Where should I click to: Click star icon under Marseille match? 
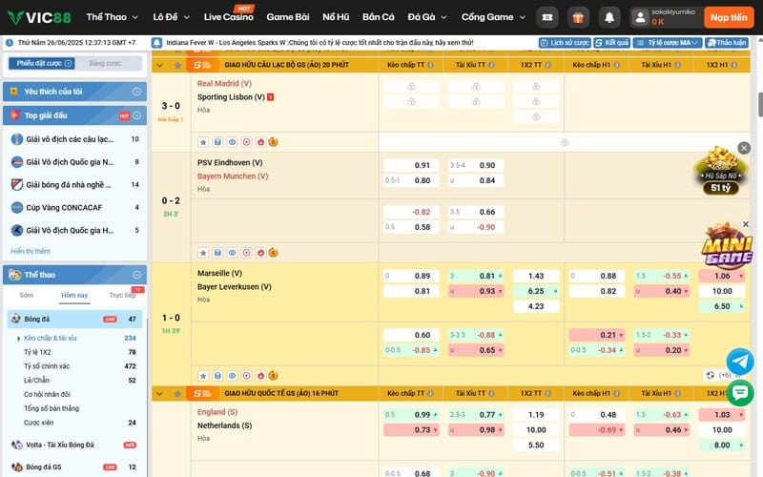tap(203, 376)
